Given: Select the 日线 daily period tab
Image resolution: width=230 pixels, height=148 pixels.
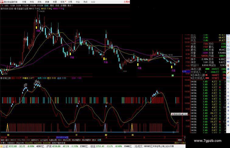Looking at the screenshot, I should [46, 5].
